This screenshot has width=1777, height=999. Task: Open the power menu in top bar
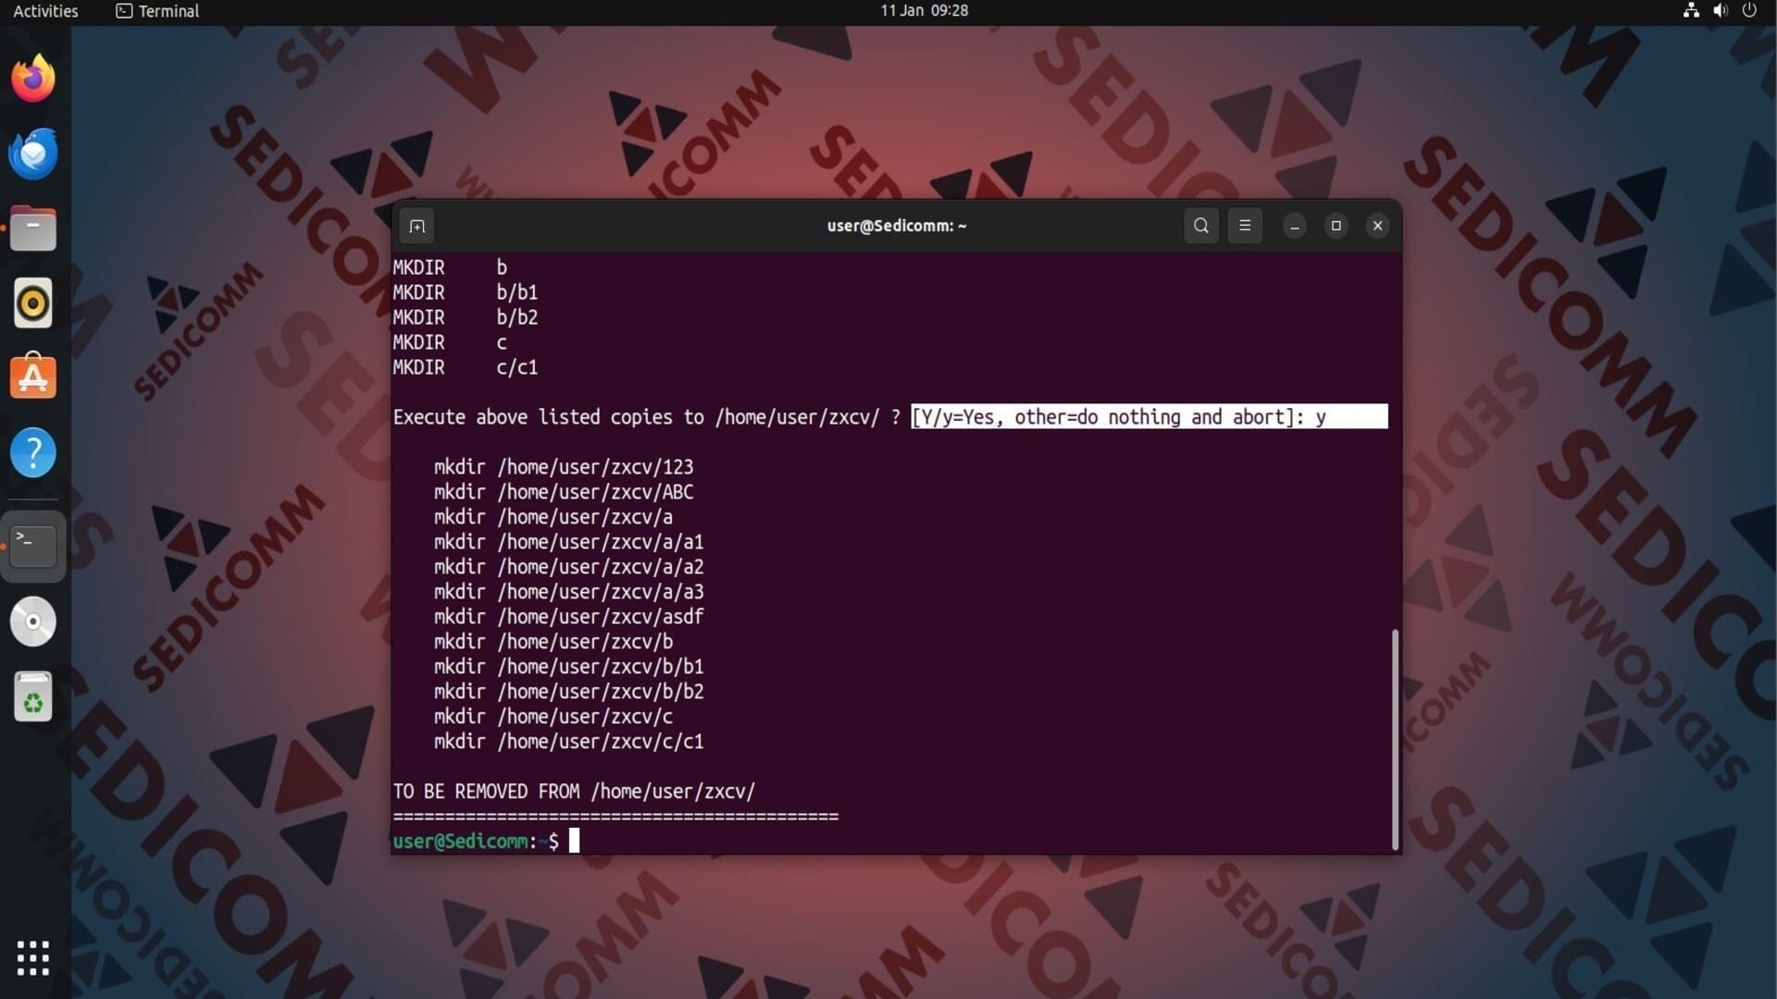pyautogui.click(x=1749, y=11)
